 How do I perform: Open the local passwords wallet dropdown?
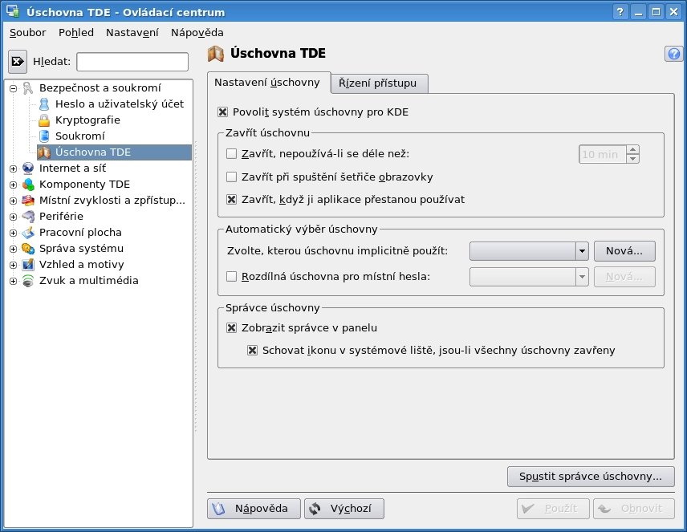pos(529,277)
